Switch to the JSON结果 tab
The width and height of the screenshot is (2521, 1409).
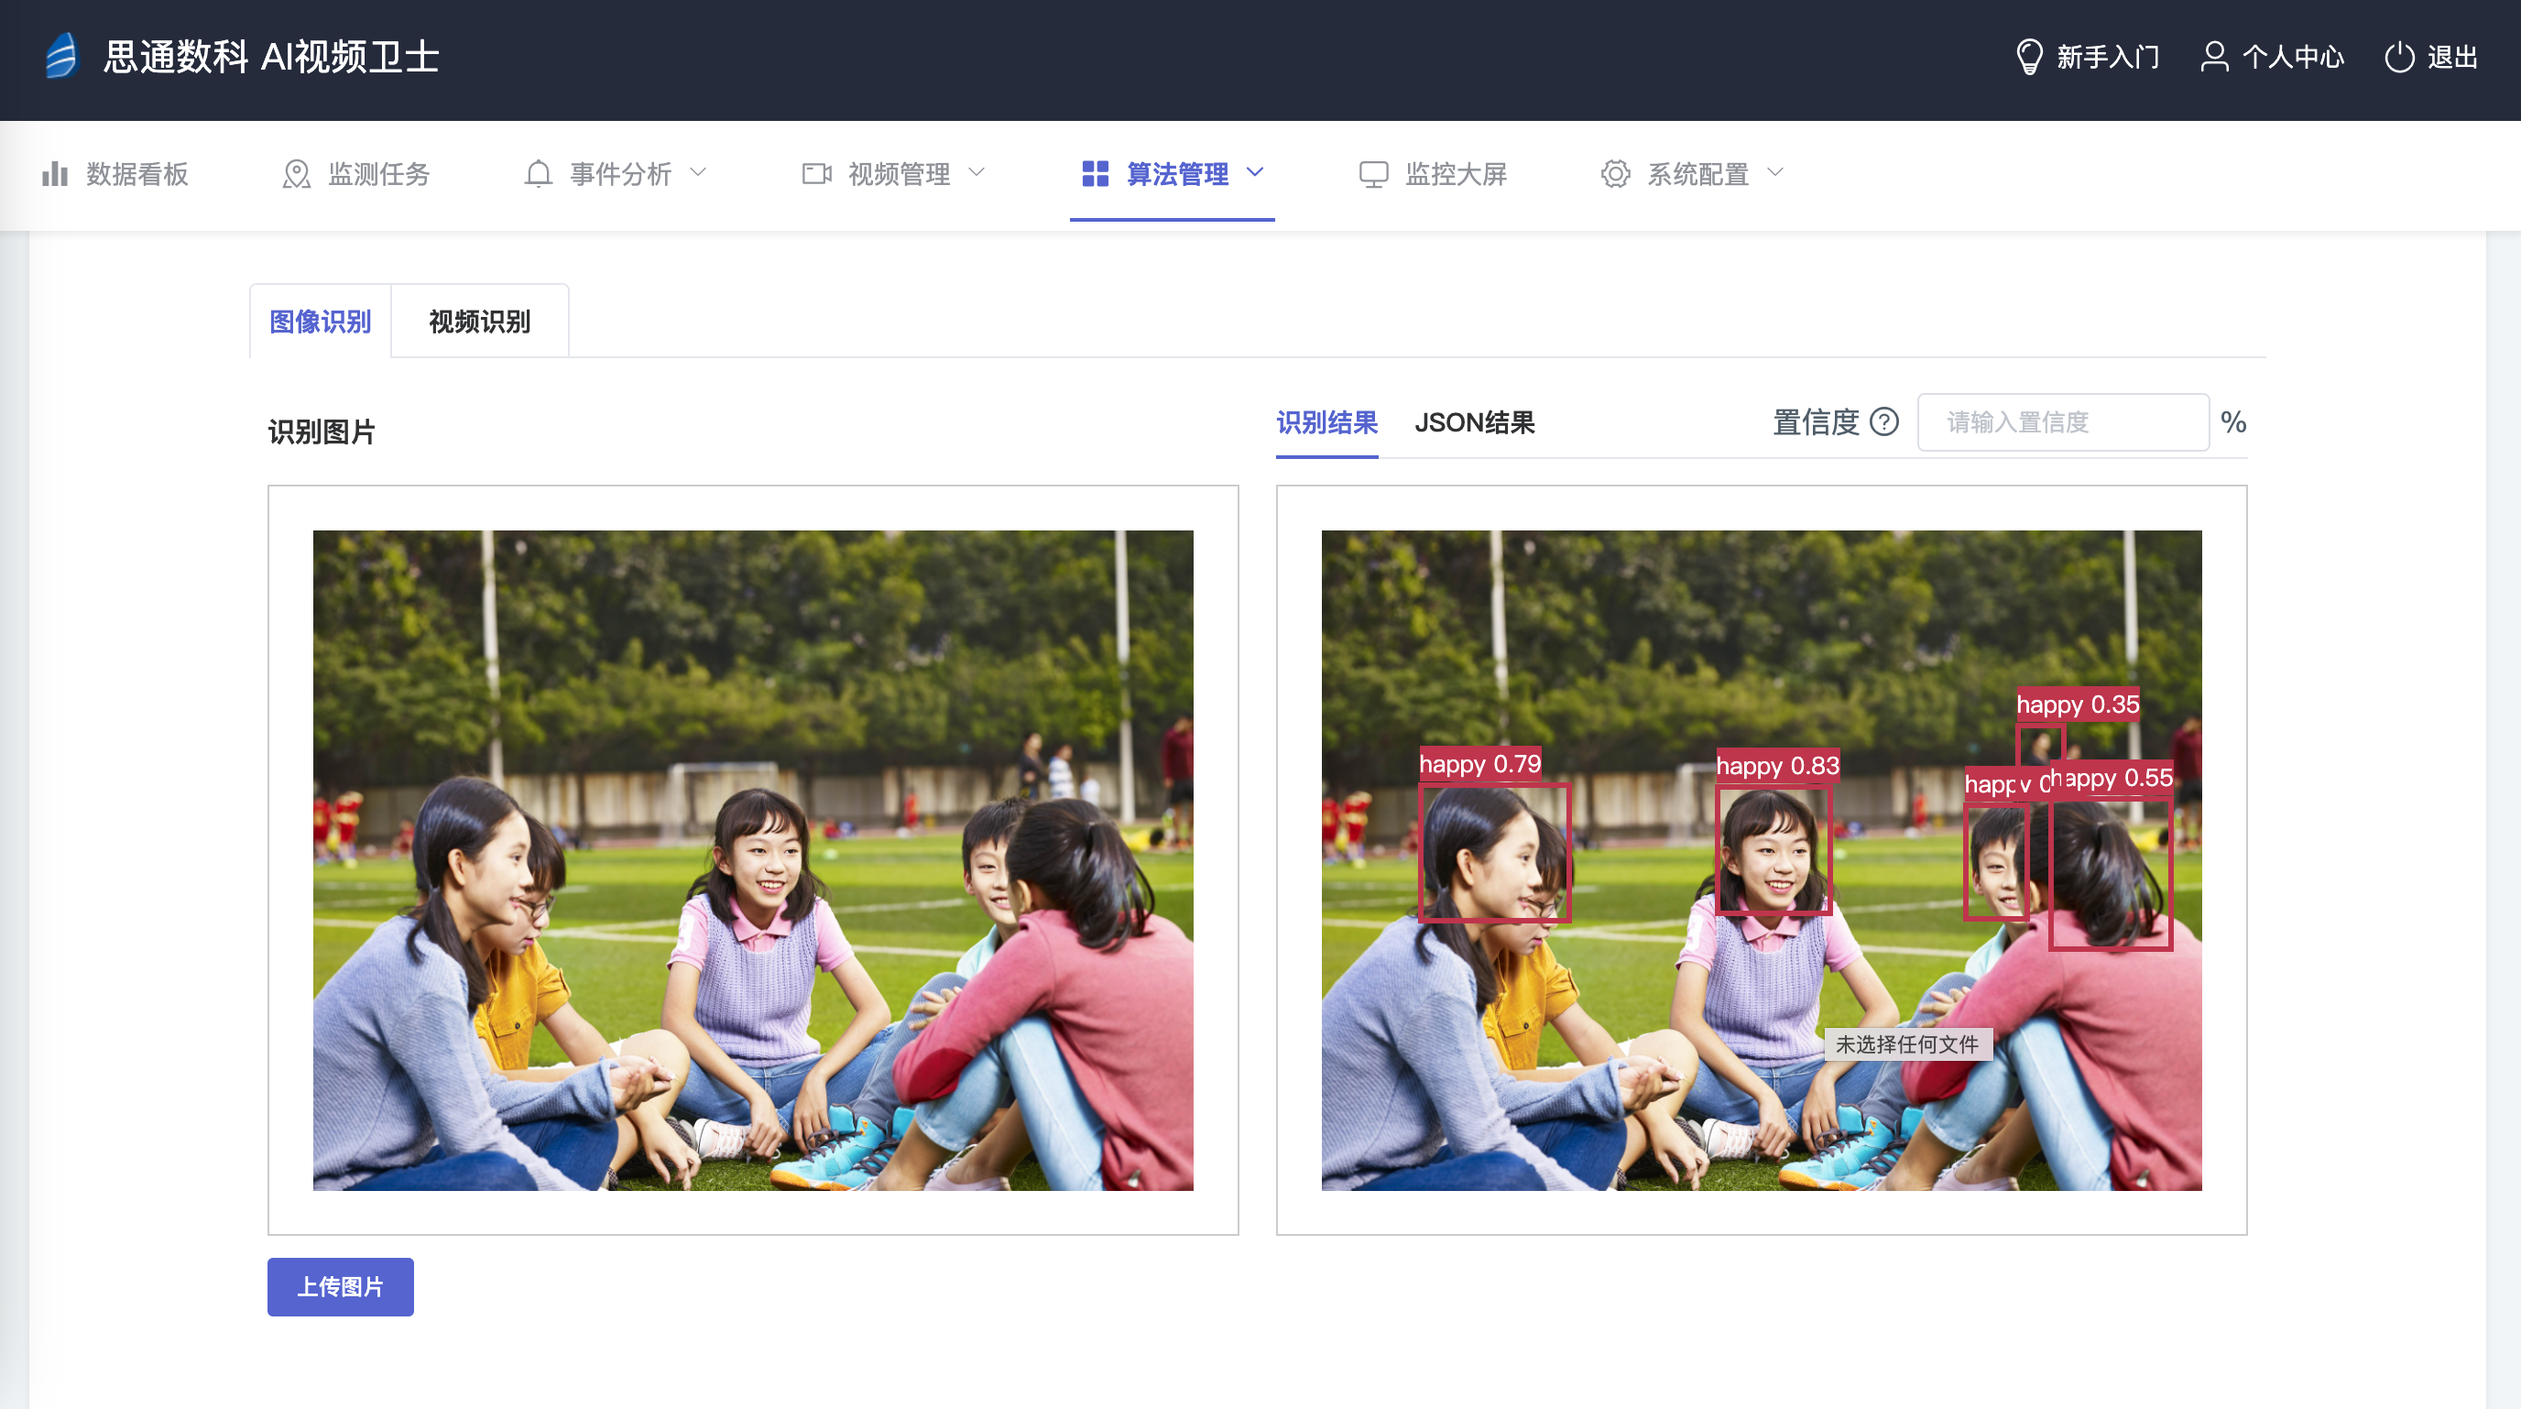(x=1474, y=422)
